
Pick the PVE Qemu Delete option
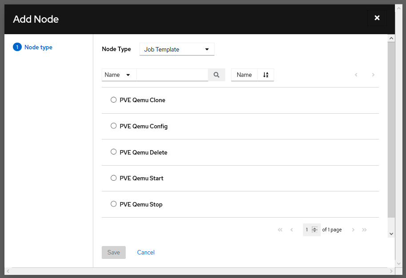point(114,152)
